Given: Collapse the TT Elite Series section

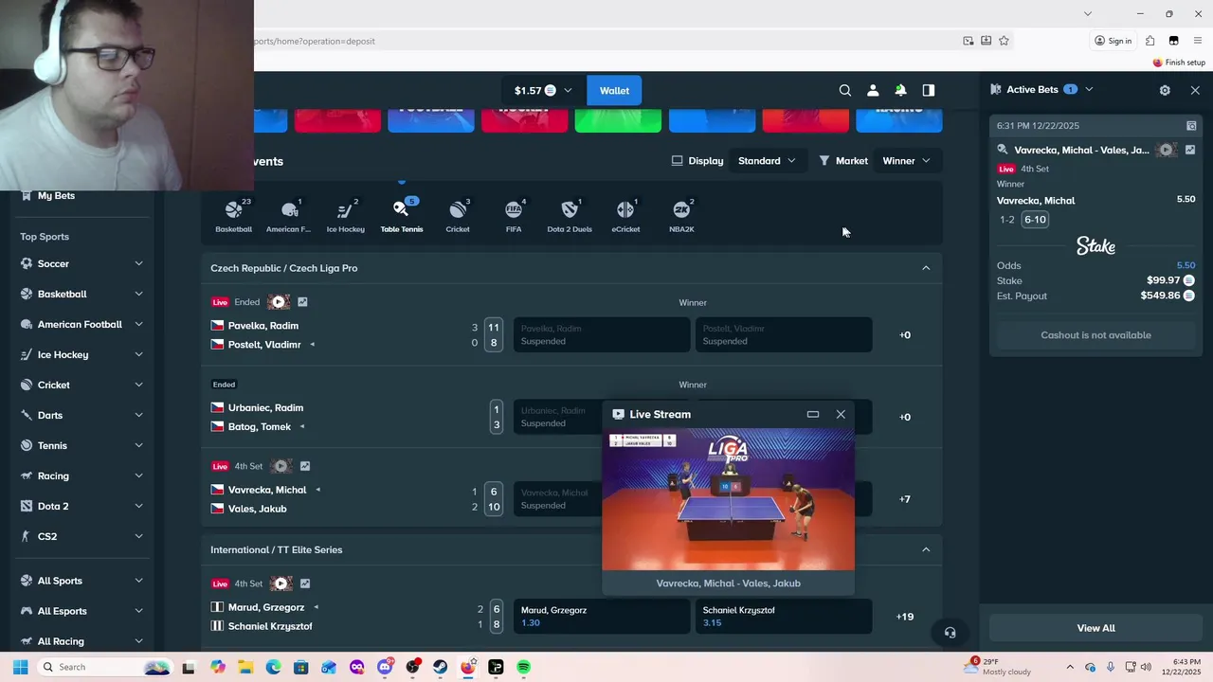Looking at the screenshot, I should [926, 549].
